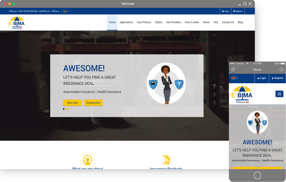
Task: Click the mobile woman illustration circle
Action: click(257, 122)
